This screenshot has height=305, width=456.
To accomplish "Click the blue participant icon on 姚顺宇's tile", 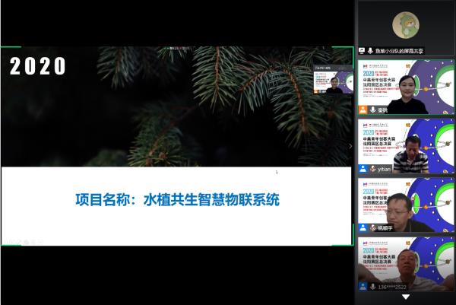I will point(363,227).
